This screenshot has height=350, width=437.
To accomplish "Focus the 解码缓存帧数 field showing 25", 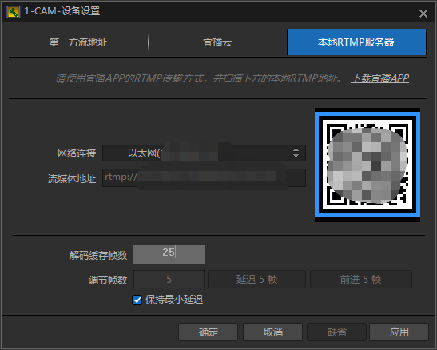I will (x=169, y=254).
